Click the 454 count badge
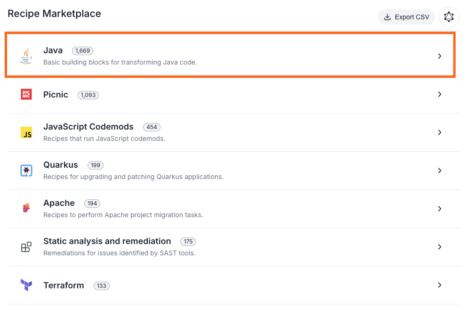The width and height of the screenshot is (467, 310). [x=152, y=127]
